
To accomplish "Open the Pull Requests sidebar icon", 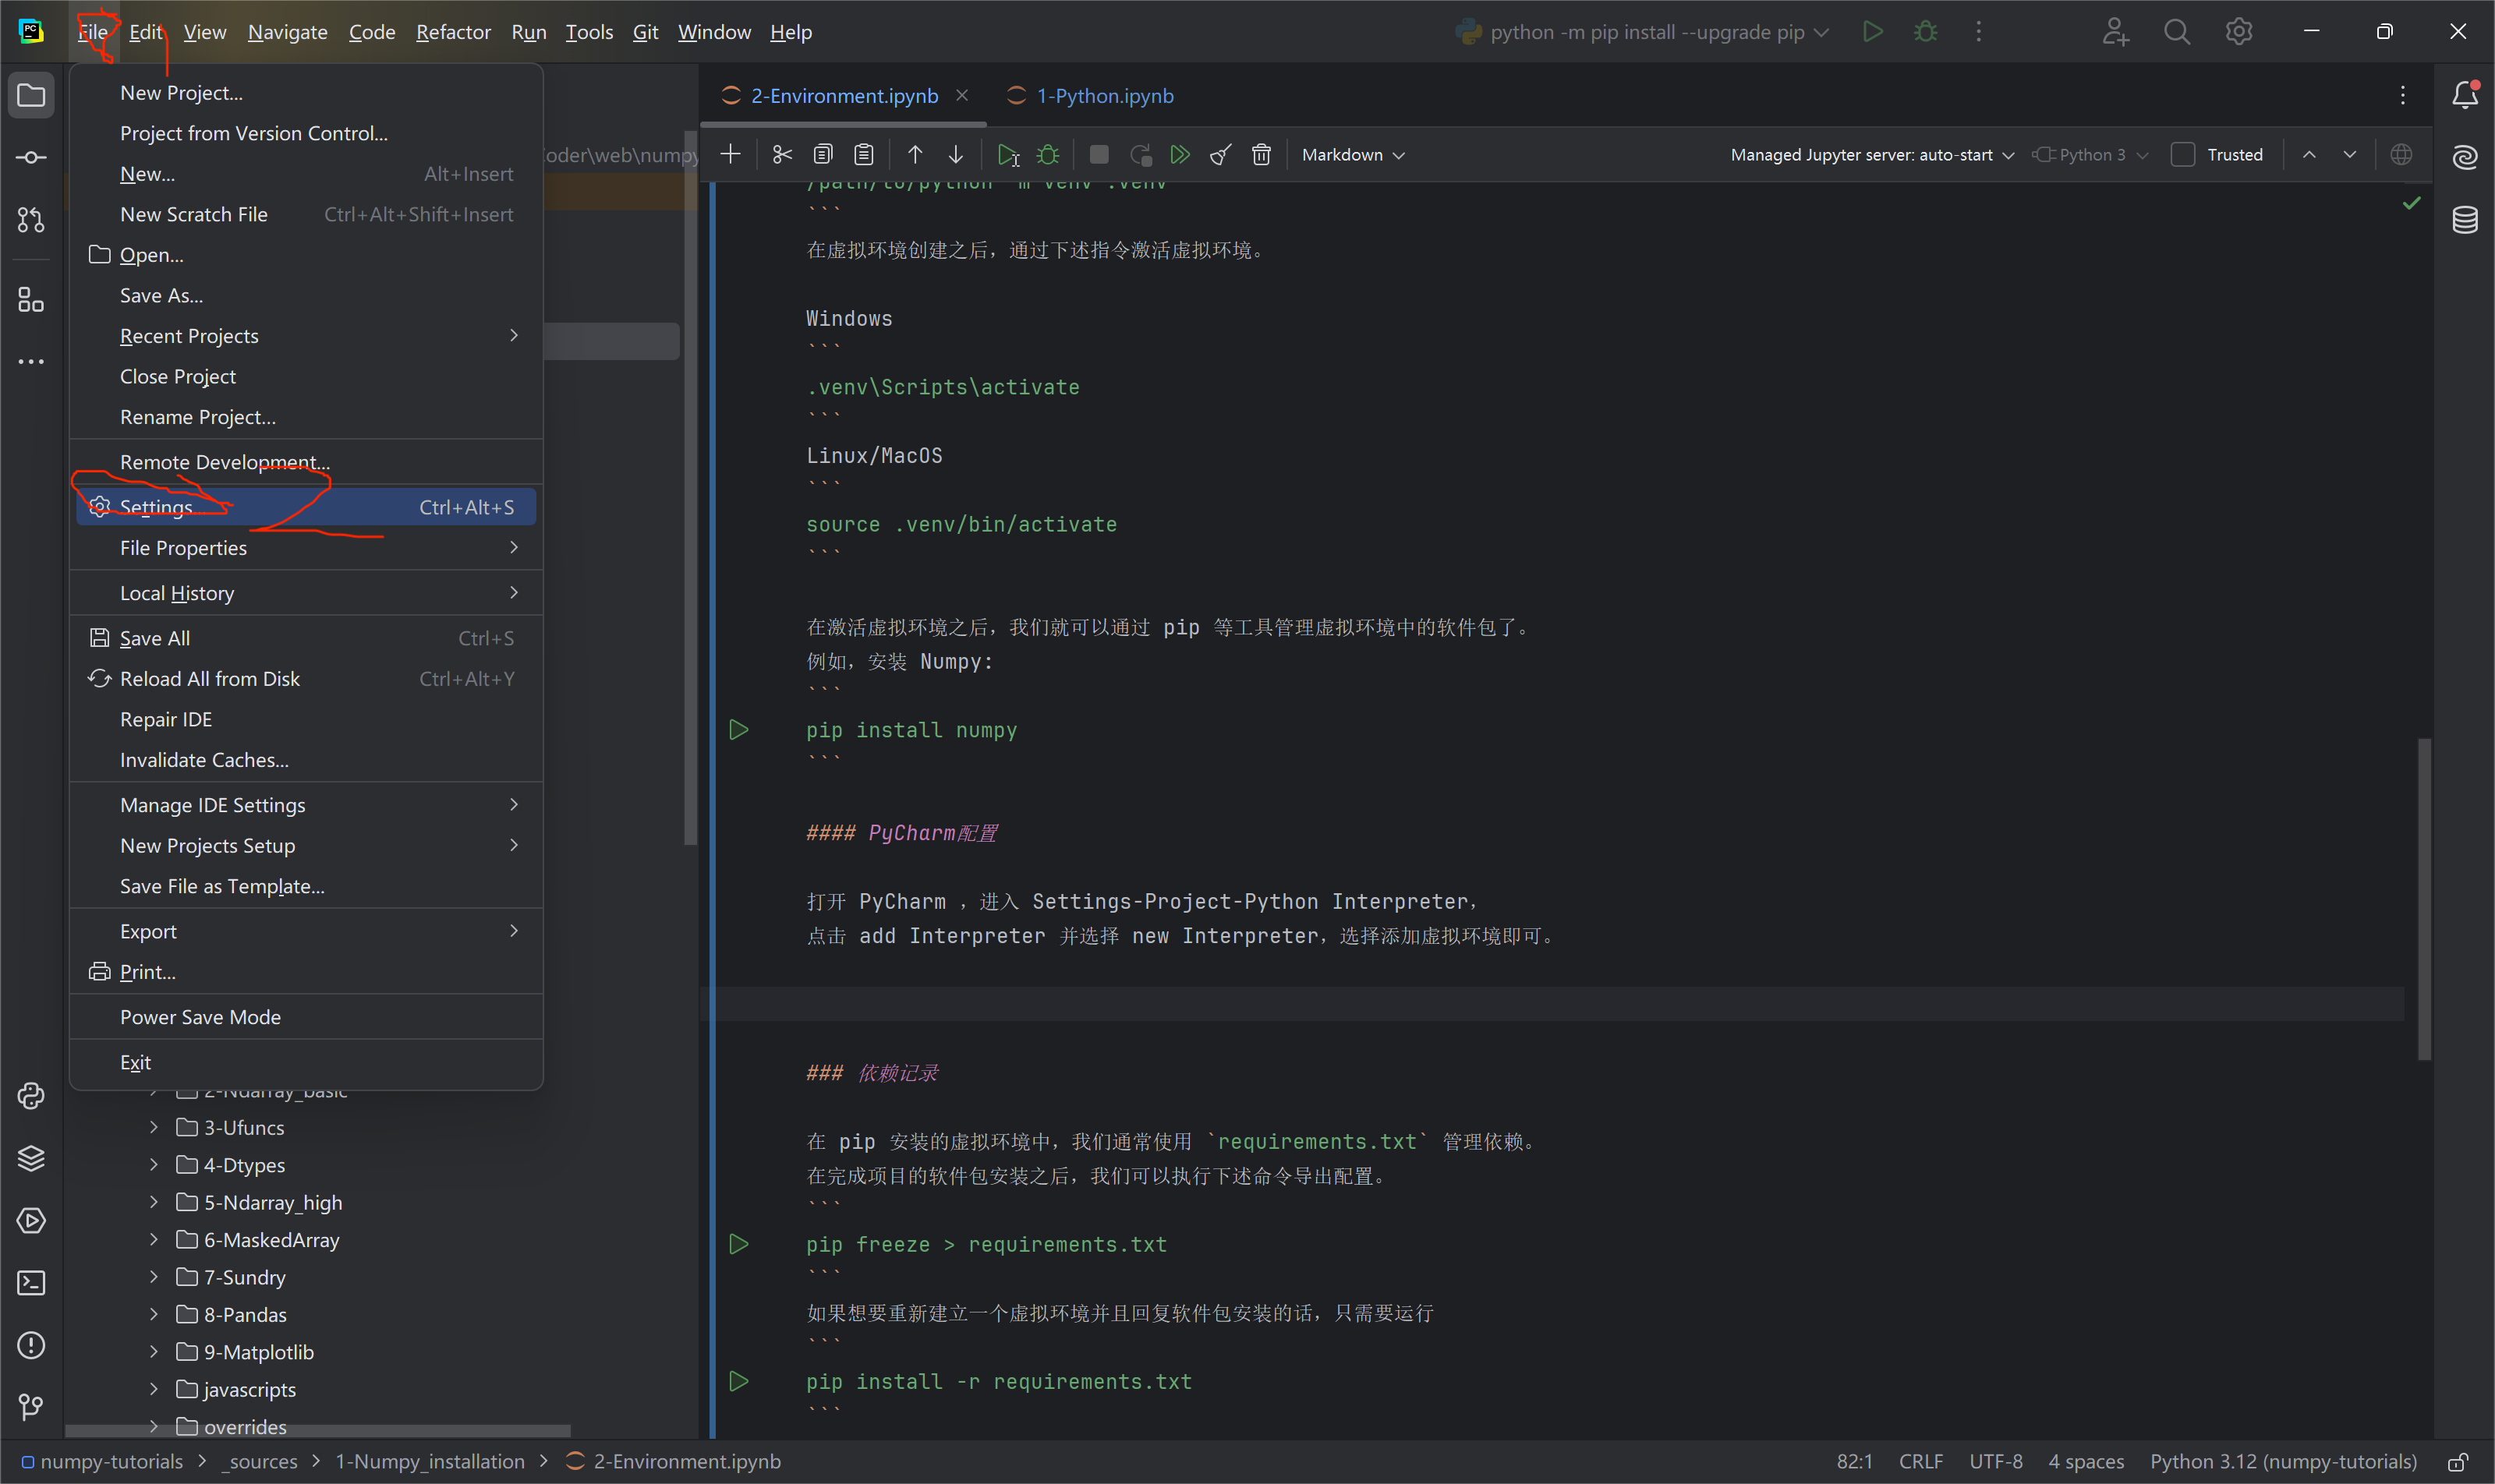I will [31, 220].
